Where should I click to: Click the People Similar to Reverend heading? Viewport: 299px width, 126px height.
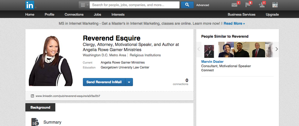pos(225,36)
